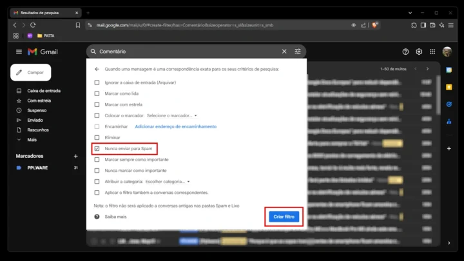This screenshot has height=261, width=464.
Task: Expand 'Mais' in the left sidebar
Action: coord(32,139)
